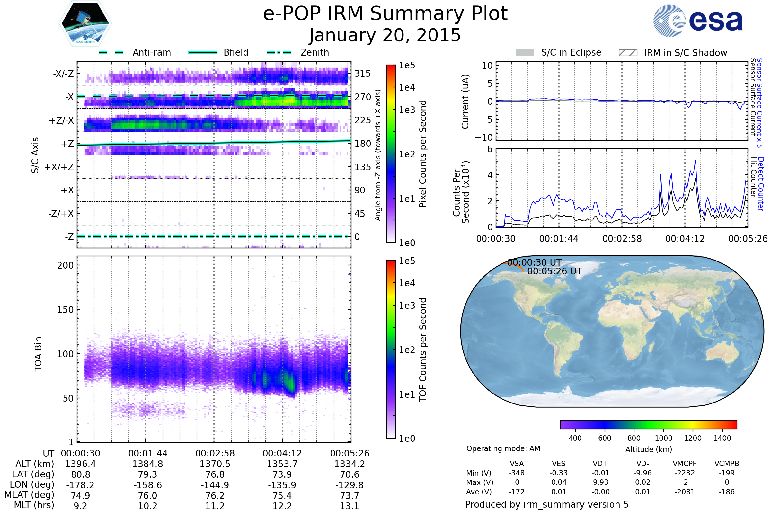Screen dimensions: 771x514
Task: Click the IRM in S/C Shadow hatched patch
Action: (x=628, y=53)
